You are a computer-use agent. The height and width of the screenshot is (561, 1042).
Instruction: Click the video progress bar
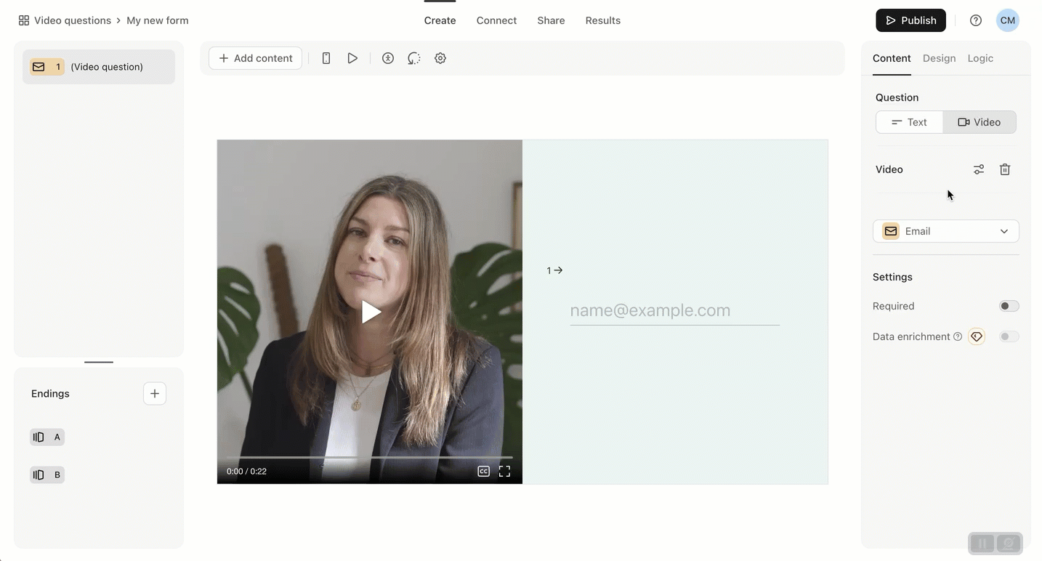point(369,458)
